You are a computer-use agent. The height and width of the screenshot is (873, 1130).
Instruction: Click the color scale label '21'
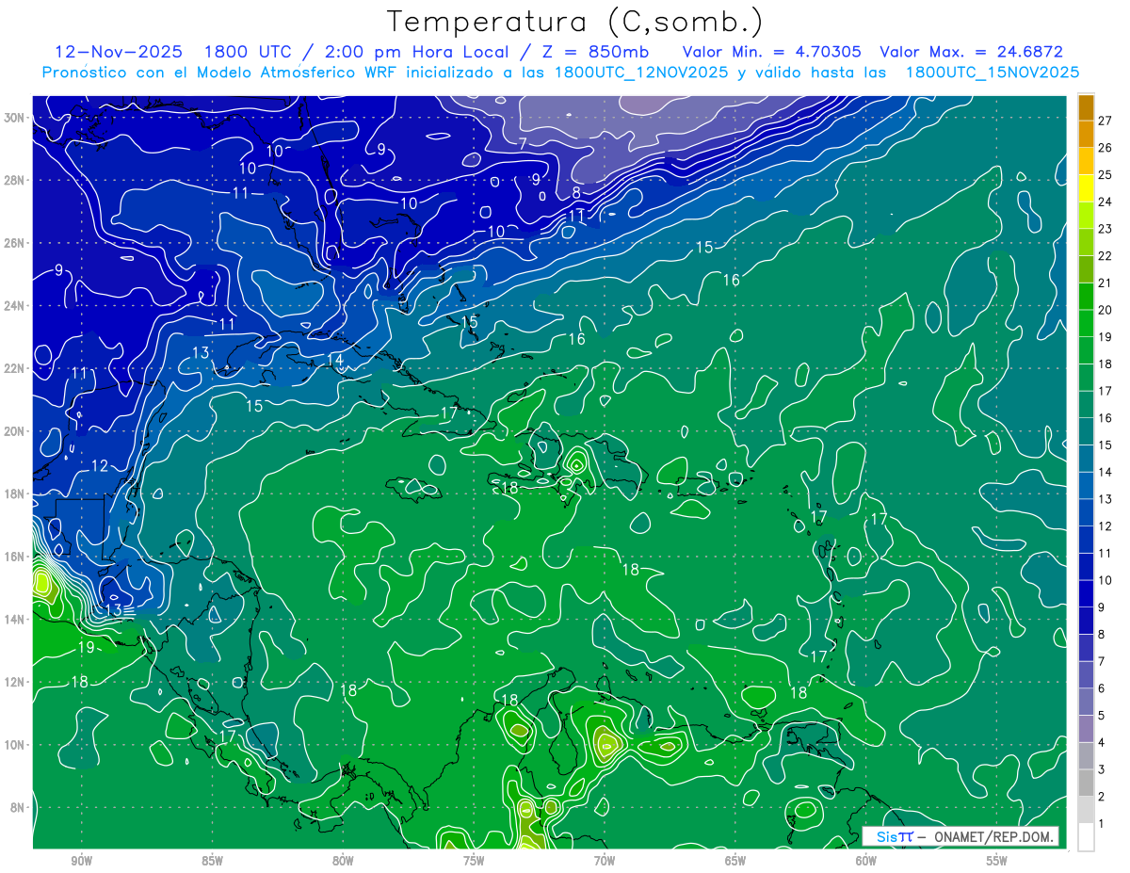(1106, 283)
